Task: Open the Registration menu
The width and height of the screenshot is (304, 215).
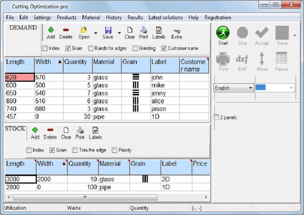Action: coord(218,17)
